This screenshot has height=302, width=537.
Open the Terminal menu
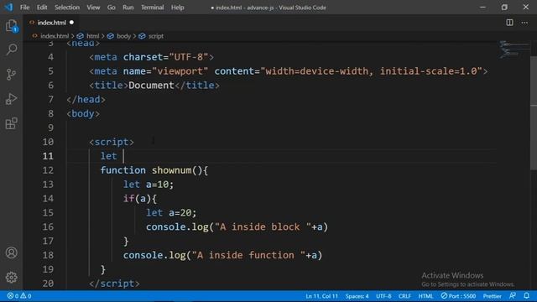(153, 8)
